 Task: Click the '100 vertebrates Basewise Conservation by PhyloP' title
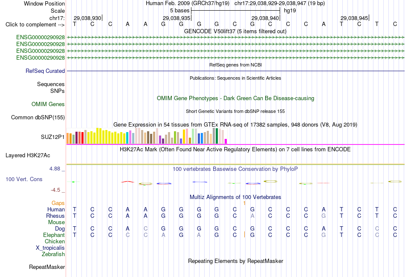click(x=235, y=169)
